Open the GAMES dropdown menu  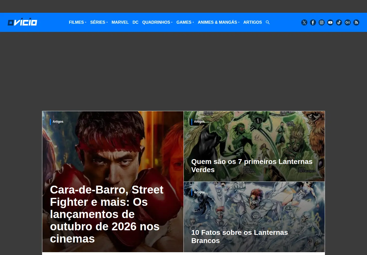click(185, 22)
